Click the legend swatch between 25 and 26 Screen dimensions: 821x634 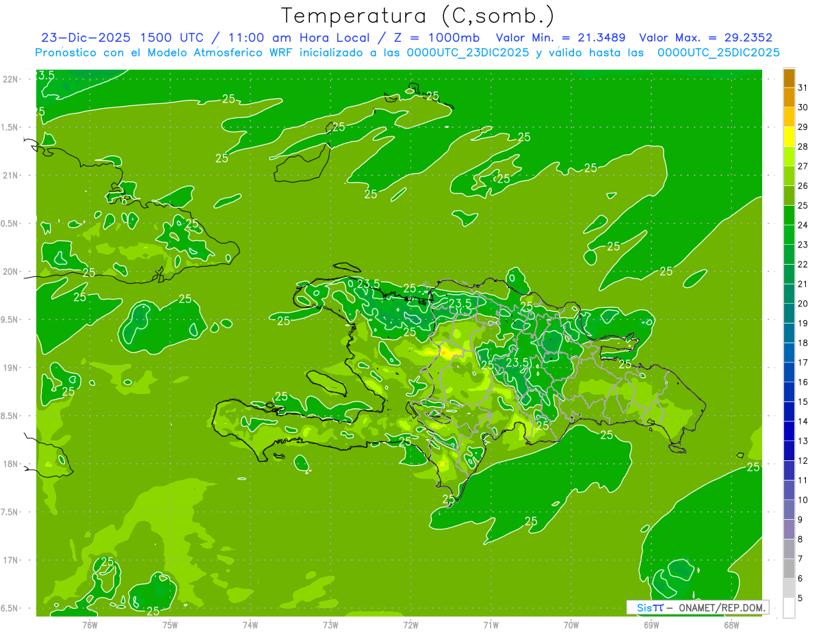pyautogui.click(x=789, y=196)
